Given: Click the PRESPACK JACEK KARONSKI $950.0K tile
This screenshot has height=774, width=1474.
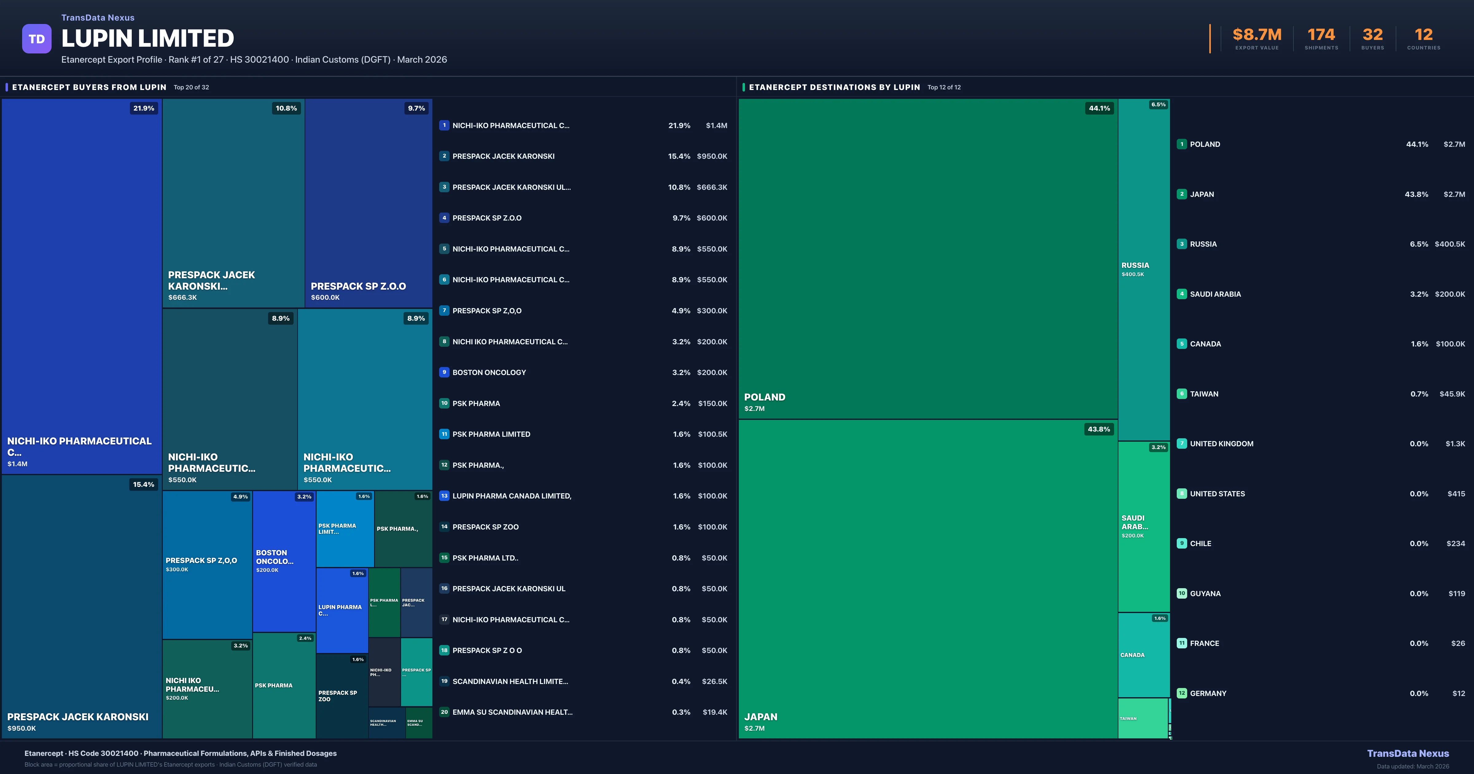Looking at the screenshot, I should 81,607.
